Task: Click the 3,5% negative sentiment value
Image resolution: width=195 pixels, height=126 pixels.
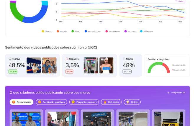Action: [72, 65]
